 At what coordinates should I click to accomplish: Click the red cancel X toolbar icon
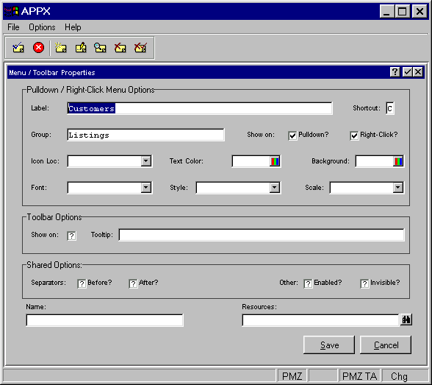38,48
